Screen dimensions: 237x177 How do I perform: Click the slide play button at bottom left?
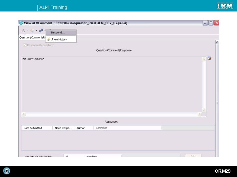click(x=7, y=171)
